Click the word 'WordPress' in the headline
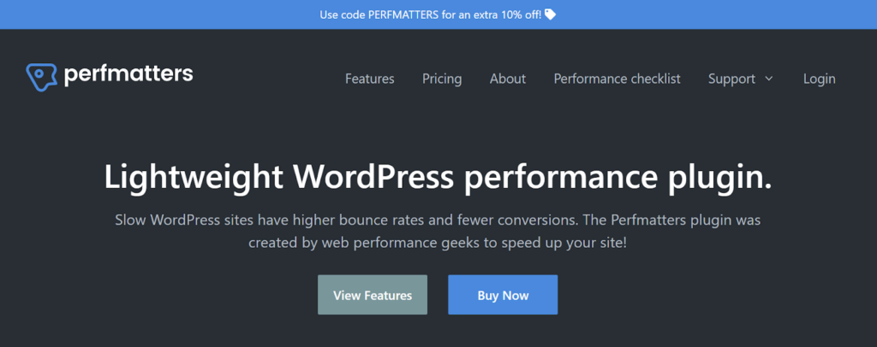The width and height of the screenshot is (877, 347). [373, 176]
